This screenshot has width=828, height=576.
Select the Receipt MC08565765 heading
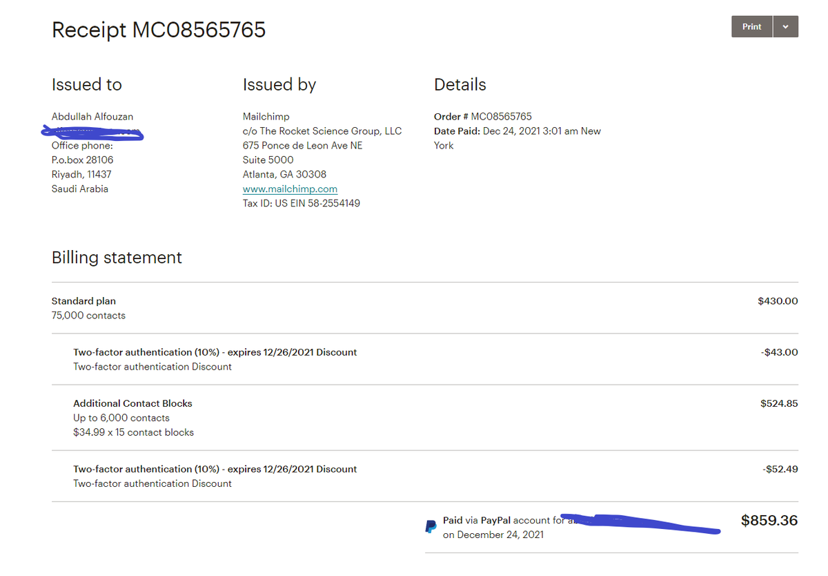point(159,30)
